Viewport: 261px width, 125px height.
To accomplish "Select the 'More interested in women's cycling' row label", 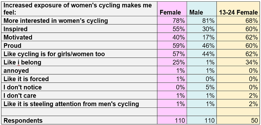I will pos(79,20).
